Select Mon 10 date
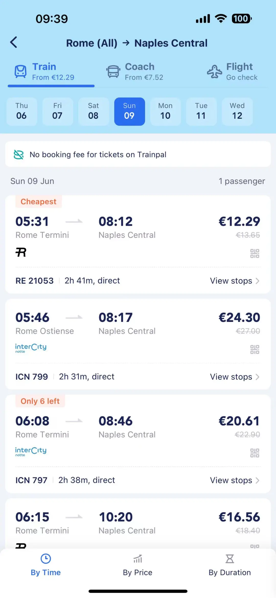 point(165,111)
